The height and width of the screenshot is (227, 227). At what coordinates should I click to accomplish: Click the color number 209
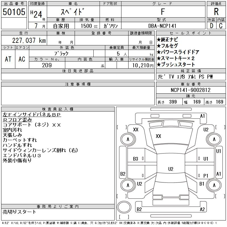[x=47, y=65]
